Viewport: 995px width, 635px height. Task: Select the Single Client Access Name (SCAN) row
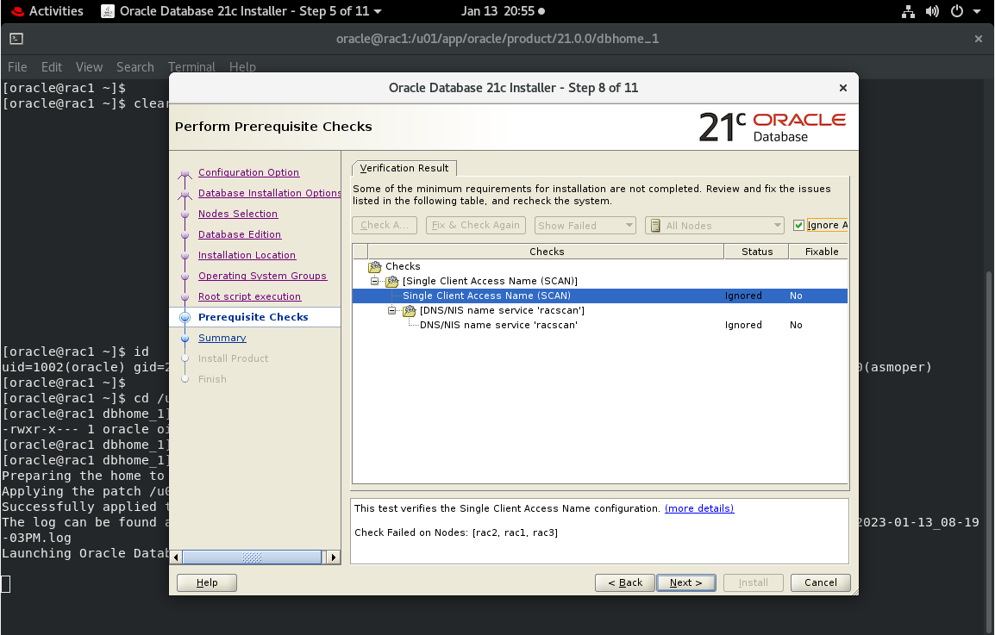pyautogui.click(x=599, y=296)
